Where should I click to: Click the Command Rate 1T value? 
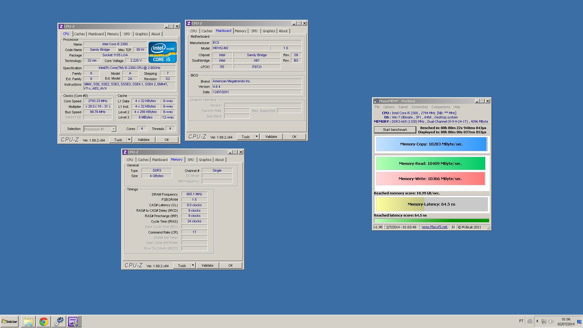click(194, 232)
